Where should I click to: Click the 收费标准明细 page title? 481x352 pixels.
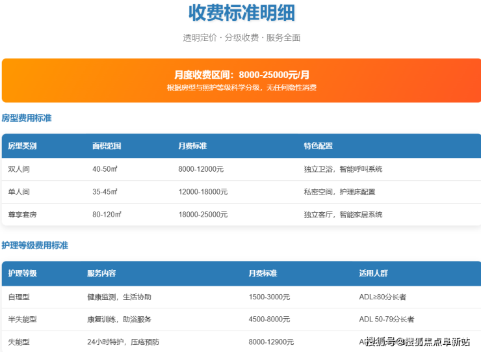click(x=241, y=12)
